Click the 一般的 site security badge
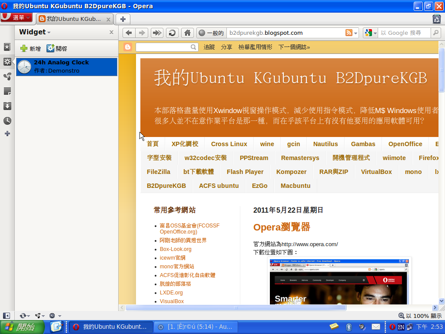 (x=212, y=33)
